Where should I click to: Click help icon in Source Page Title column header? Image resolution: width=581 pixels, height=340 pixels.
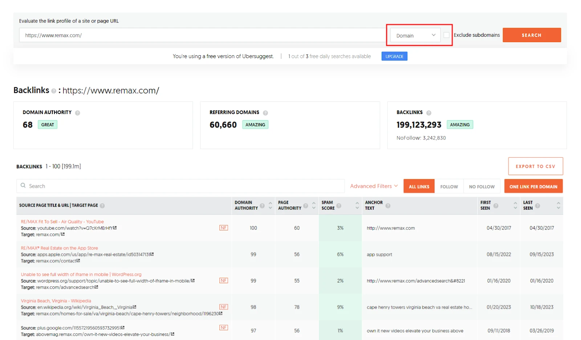click(102, 206)
